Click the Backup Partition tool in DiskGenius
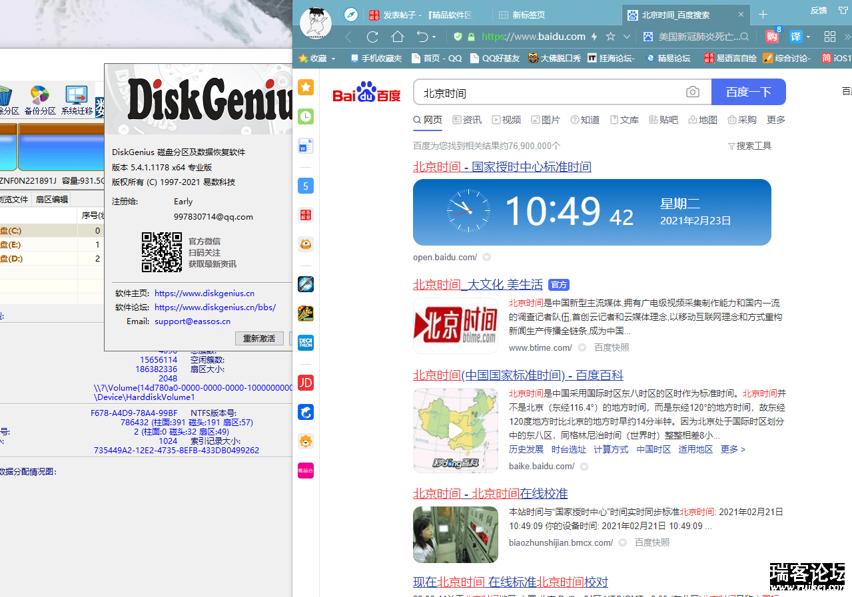Viewport: 852px width, 597px height. pyautogui.click(x=40, y=100)
